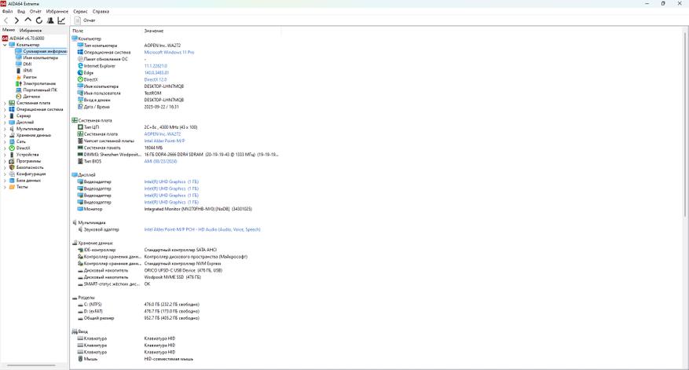The height and width of the screenshot is (370, 689).
Task: Open the Разгон flame icon
Action: pos(18,77)
